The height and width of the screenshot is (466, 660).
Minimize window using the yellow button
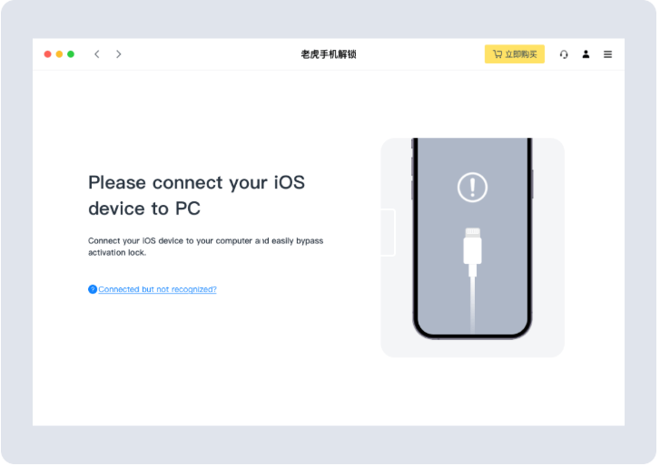coord(60,54)
